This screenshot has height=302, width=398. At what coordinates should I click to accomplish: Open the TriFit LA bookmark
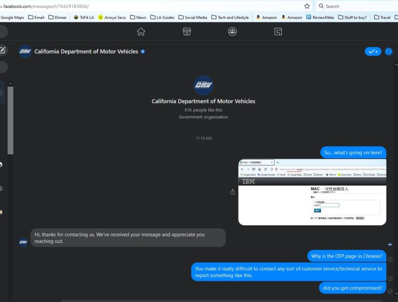coord(84,17)
